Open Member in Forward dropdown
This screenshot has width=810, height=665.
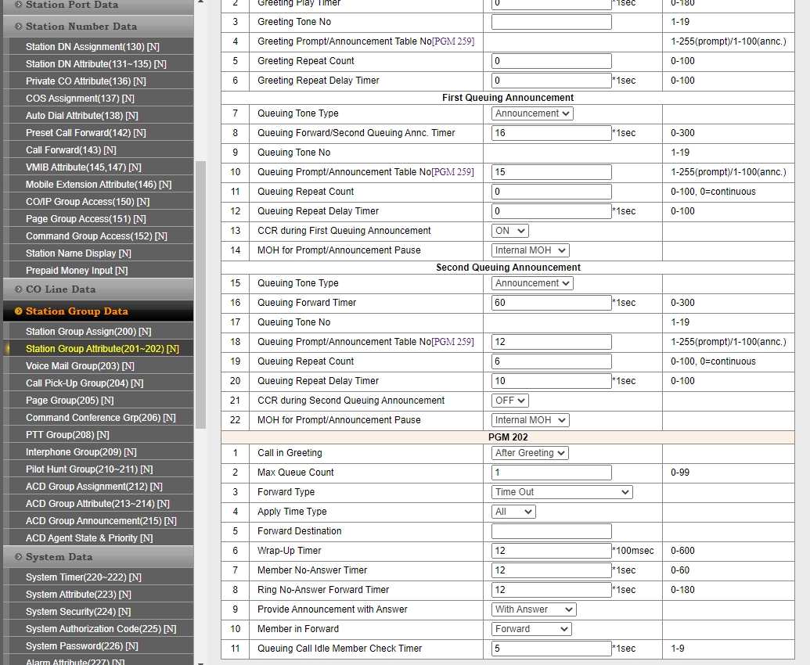531,629
